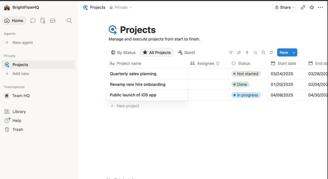
Task: Click the sort arrows icon
Action: tap(239, 52)
